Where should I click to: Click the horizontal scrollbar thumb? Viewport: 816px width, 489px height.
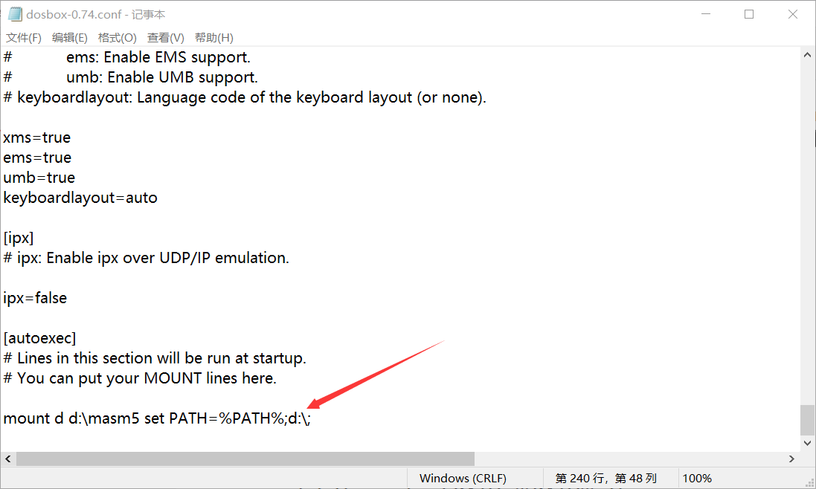pos(245,459)
